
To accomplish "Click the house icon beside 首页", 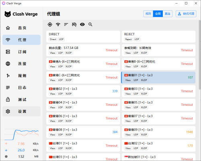I will [8, 28].
